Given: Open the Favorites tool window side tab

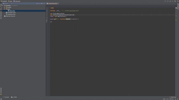Looking at the screenshot, I should click(x=1, y=91).
